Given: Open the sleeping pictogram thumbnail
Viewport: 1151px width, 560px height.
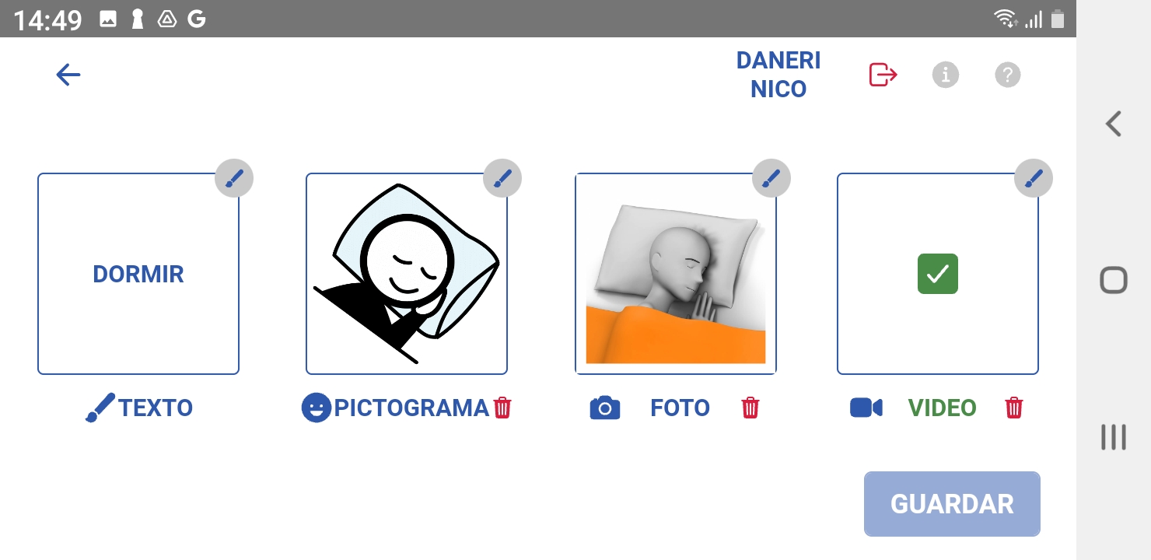Looking at the screenshot, I should pos(407,274).
